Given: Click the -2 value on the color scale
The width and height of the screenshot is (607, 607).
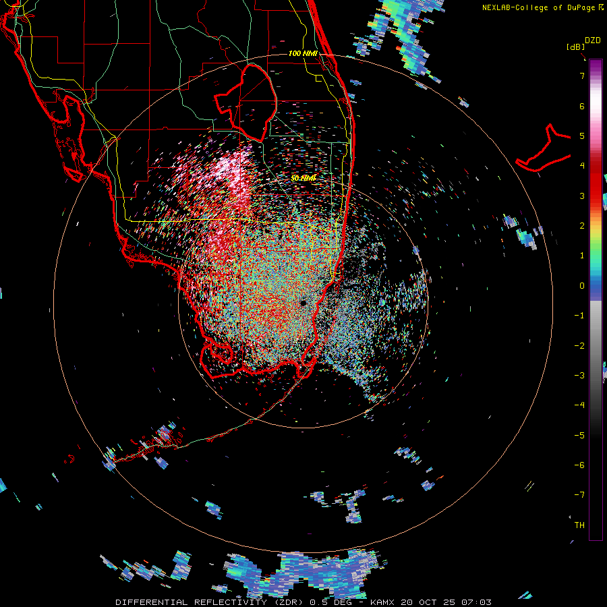Looking at the screenshot, I should click(579, 345).
